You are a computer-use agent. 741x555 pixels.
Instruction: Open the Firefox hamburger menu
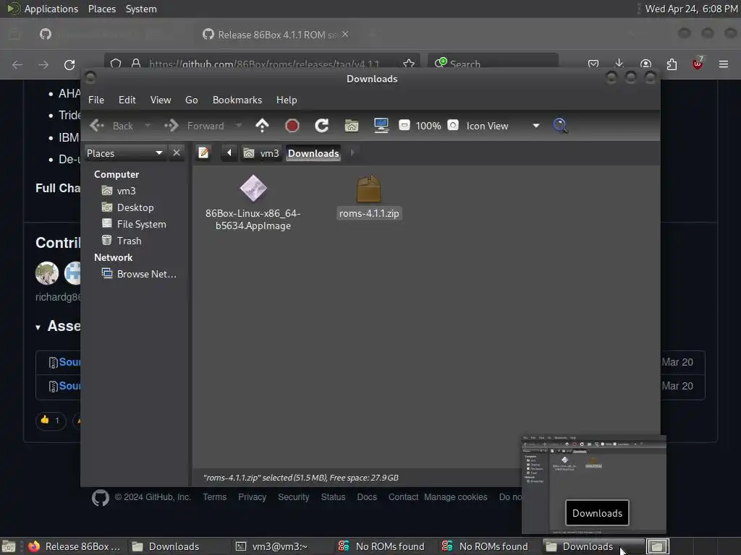tap(723, 64)
